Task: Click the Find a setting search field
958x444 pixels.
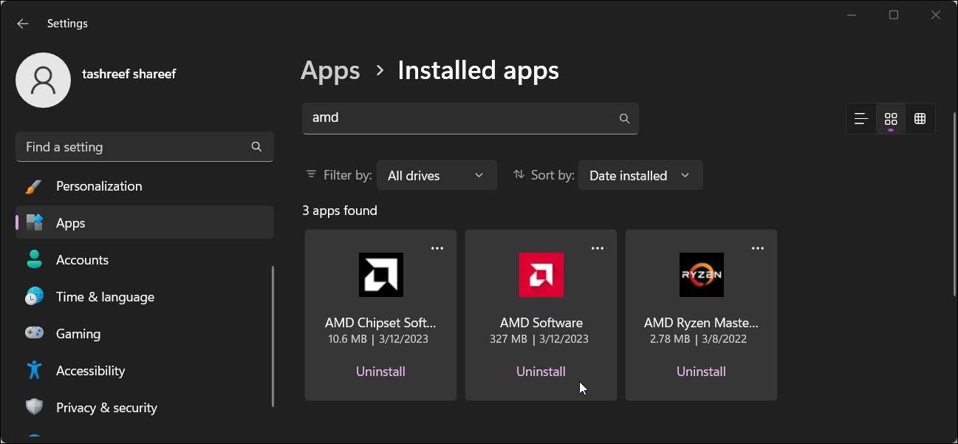Action: tap(145, 147)
